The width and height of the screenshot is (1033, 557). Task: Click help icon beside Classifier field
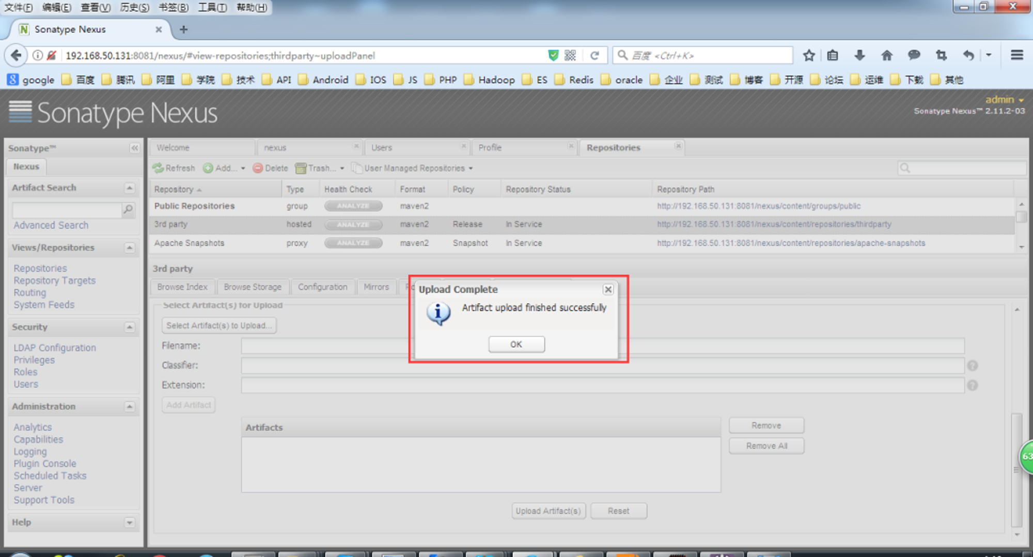[973, 366]
